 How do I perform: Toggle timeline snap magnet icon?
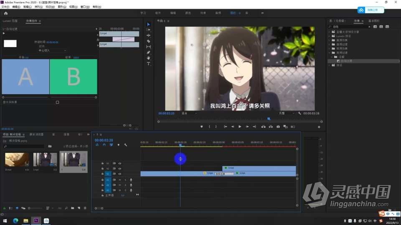104,145
